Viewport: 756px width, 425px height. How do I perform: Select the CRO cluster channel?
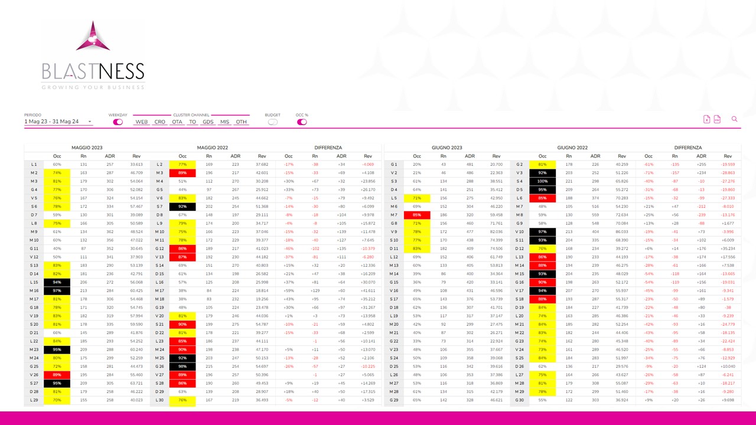point(160,122)
